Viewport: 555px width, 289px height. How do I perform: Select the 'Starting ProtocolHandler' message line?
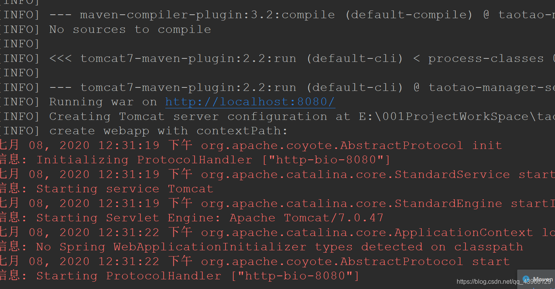(180, 276)
